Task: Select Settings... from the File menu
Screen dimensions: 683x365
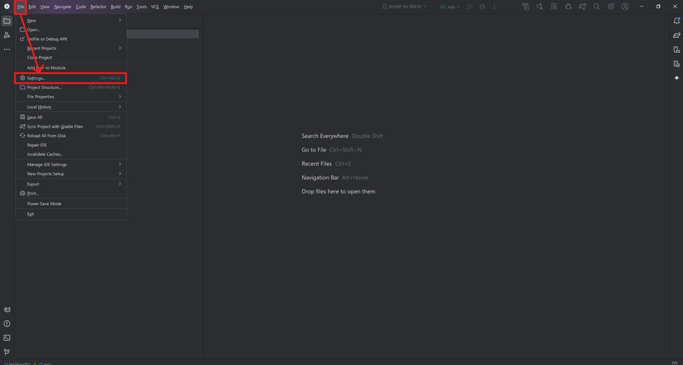Action: pyautogui.click(x=36, y=78)
